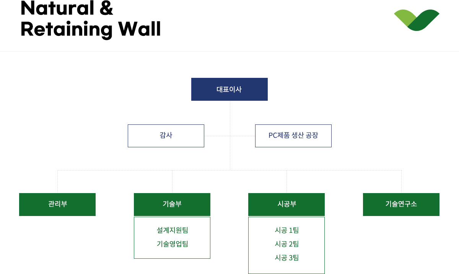
Task: Select the 기술부 department header
Action: [172, 205]
